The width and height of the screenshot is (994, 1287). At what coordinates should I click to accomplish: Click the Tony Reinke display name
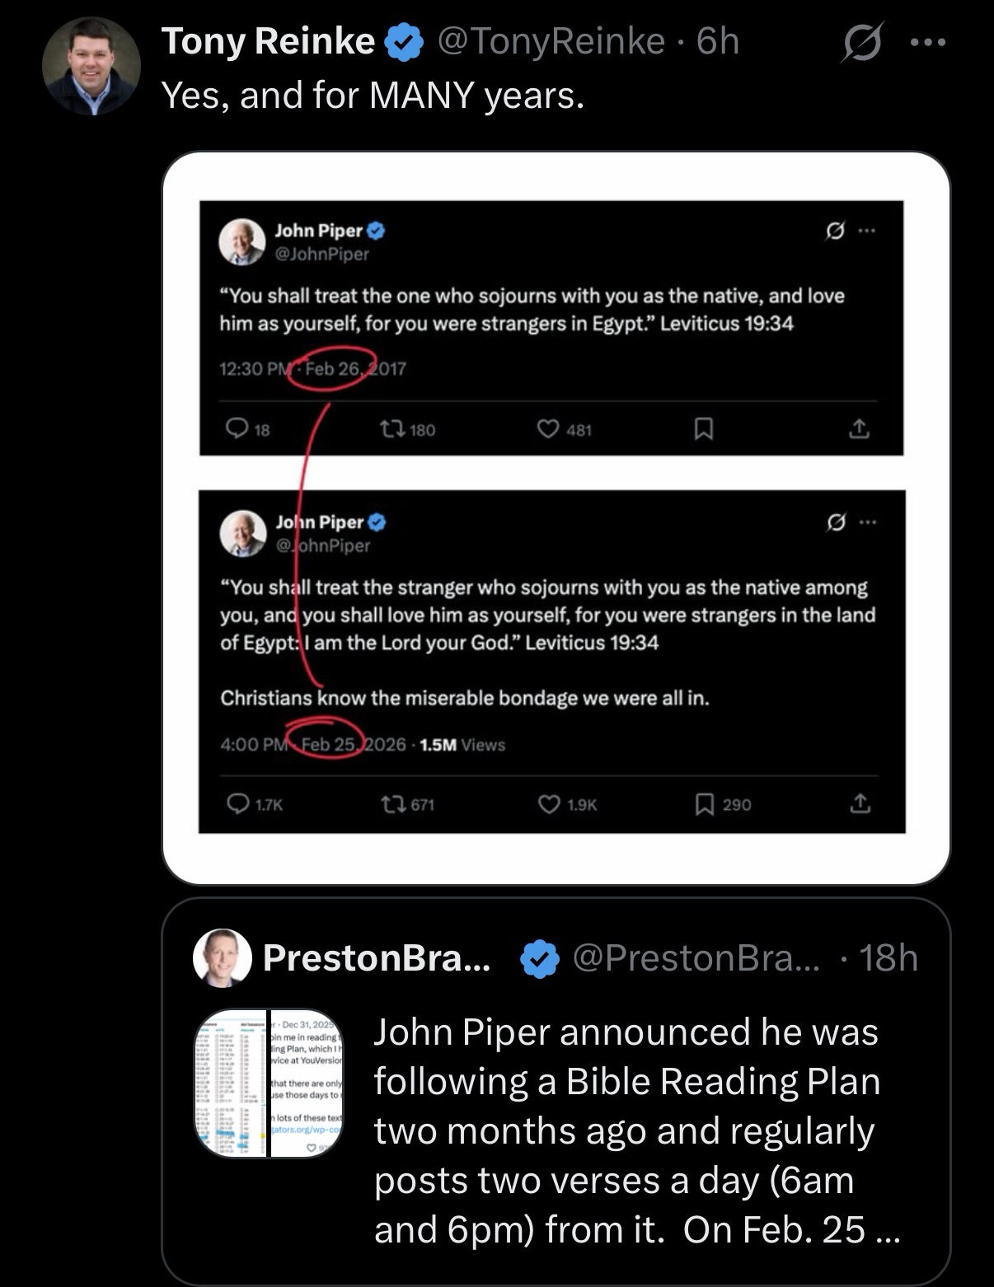[268, 41]
